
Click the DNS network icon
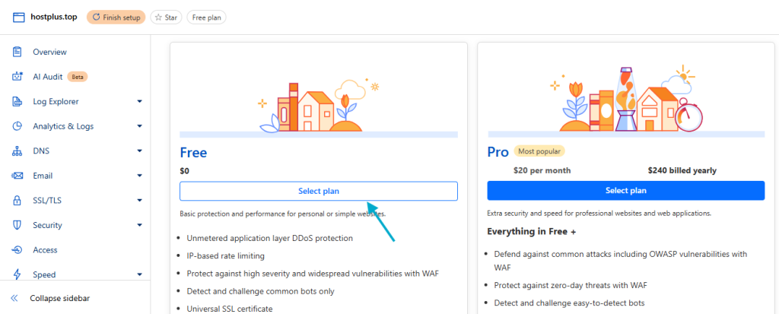click(x=17, y=151)
